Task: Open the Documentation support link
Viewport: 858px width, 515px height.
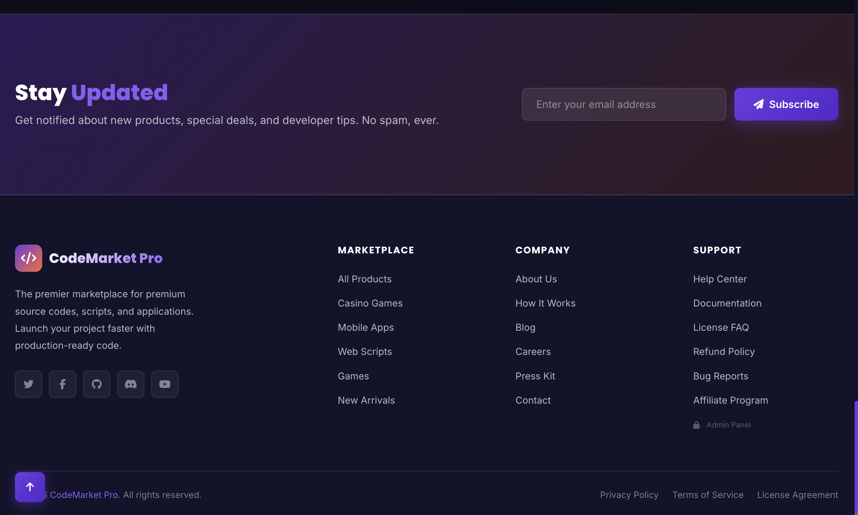Action: [727, 303]
